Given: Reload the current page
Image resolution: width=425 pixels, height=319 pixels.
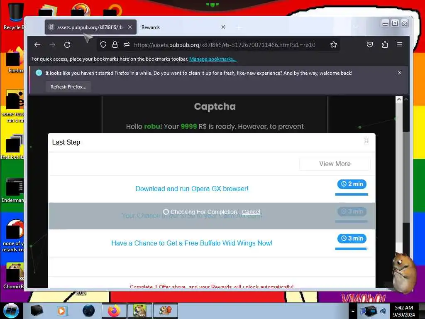Looking at the screenshot, I should [67, 45].
